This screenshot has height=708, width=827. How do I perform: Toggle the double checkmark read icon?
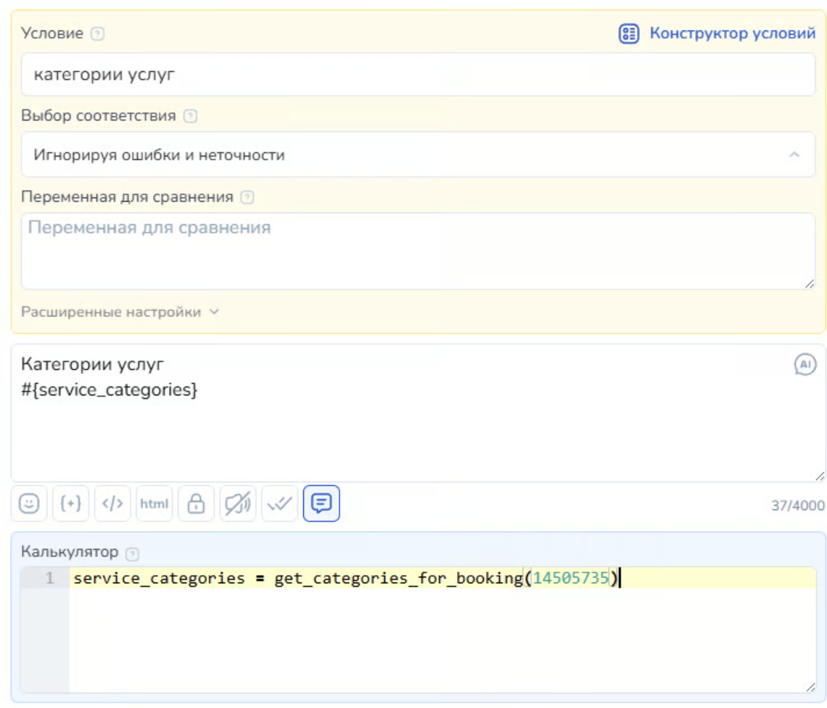279,504
